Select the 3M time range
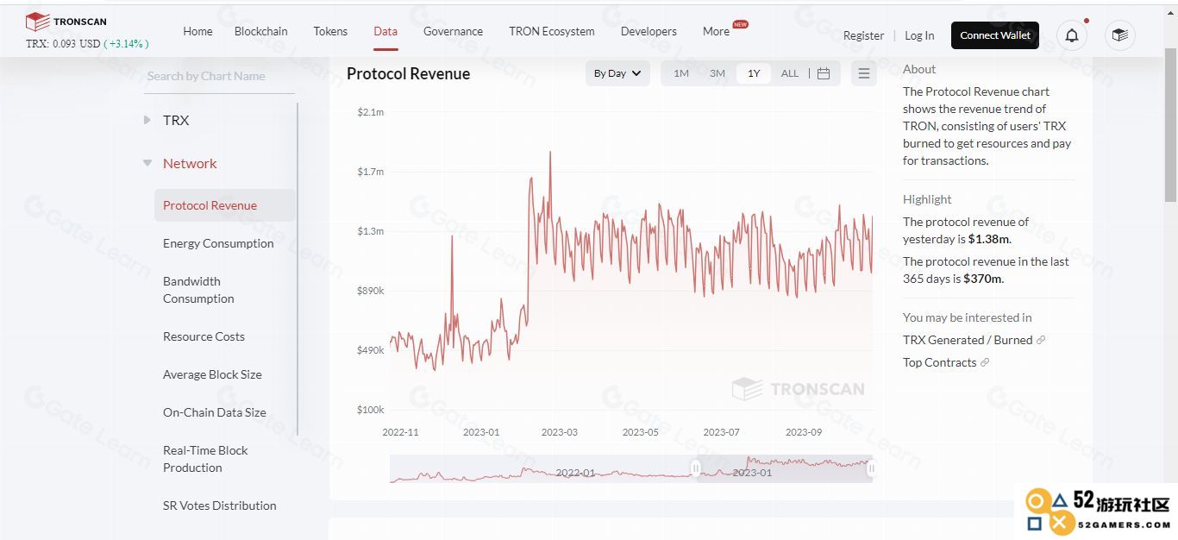Viewport: 1178px width, 540px height. coord(717,73)
